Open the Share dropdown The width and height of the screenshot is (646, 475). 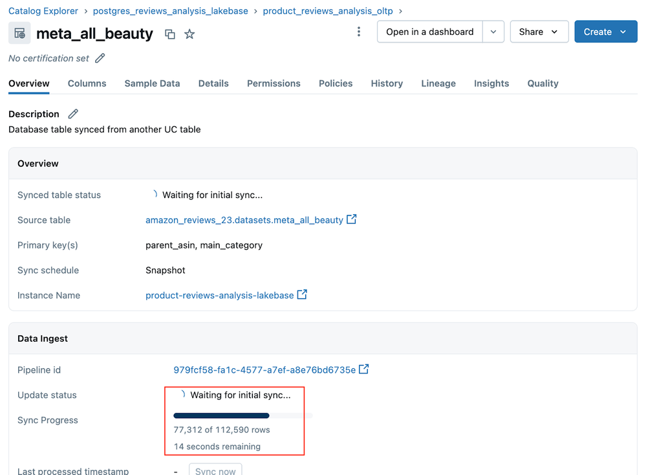pyautogui.click(x=539, y=32)
